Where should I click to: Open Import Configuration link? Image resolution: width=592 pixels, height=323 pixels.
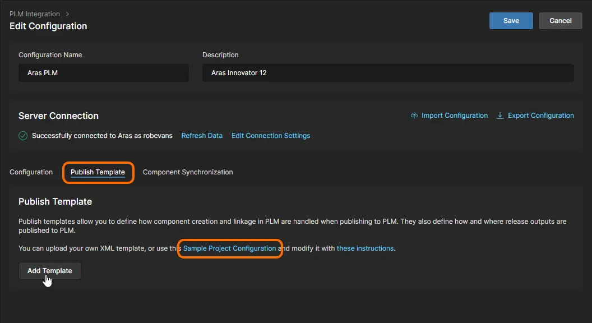(455, 116)
